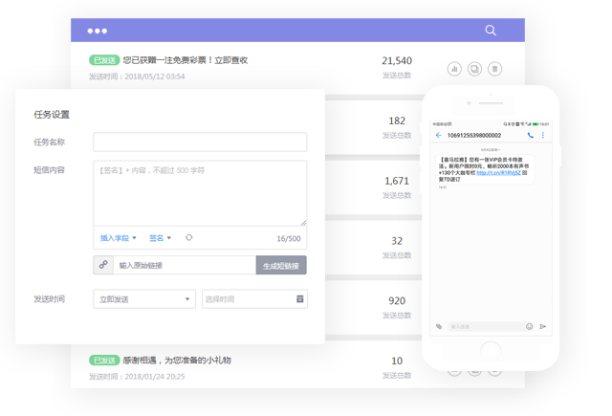Click the 任务设置 panel heading

point(52,115)
